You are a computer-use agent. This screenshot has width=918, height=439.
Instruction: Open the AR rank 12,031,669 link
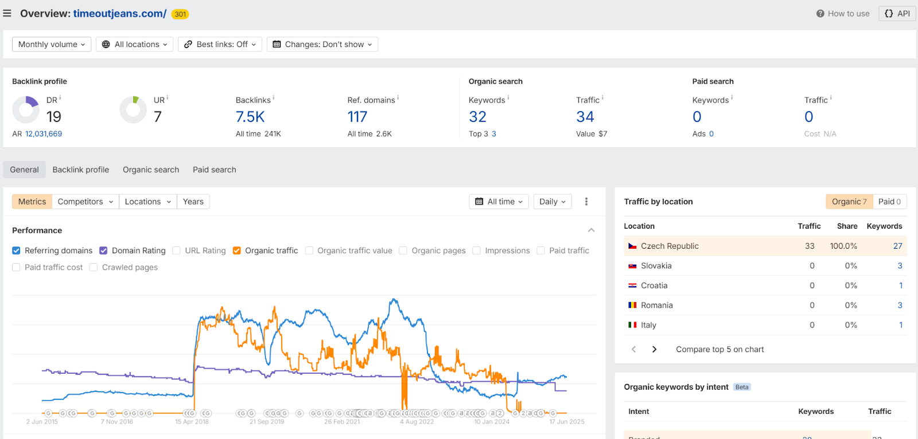click(x=44, y=134)
